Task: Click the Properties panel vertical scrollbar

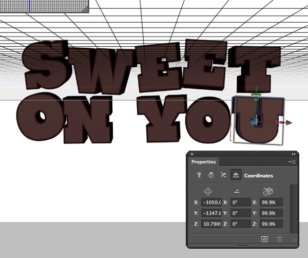Action: coord(294,209)
